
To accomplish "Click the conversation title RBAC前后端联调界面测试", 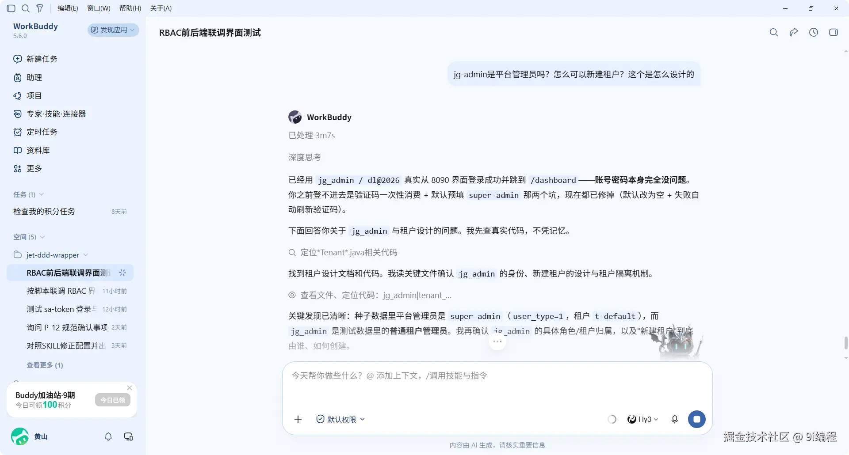I will [210, 33].
